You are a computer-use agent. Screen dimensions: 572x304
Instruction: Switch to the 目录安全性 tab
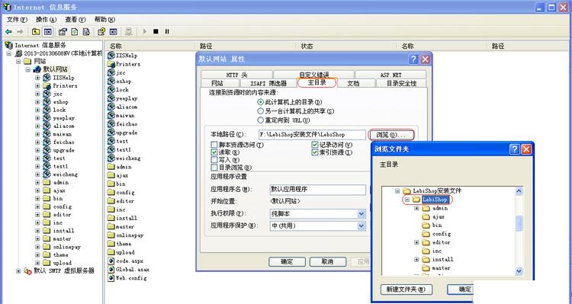401,83
